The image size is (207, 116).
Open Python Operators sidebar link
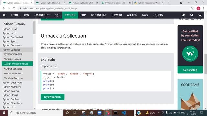pos(12,103)
